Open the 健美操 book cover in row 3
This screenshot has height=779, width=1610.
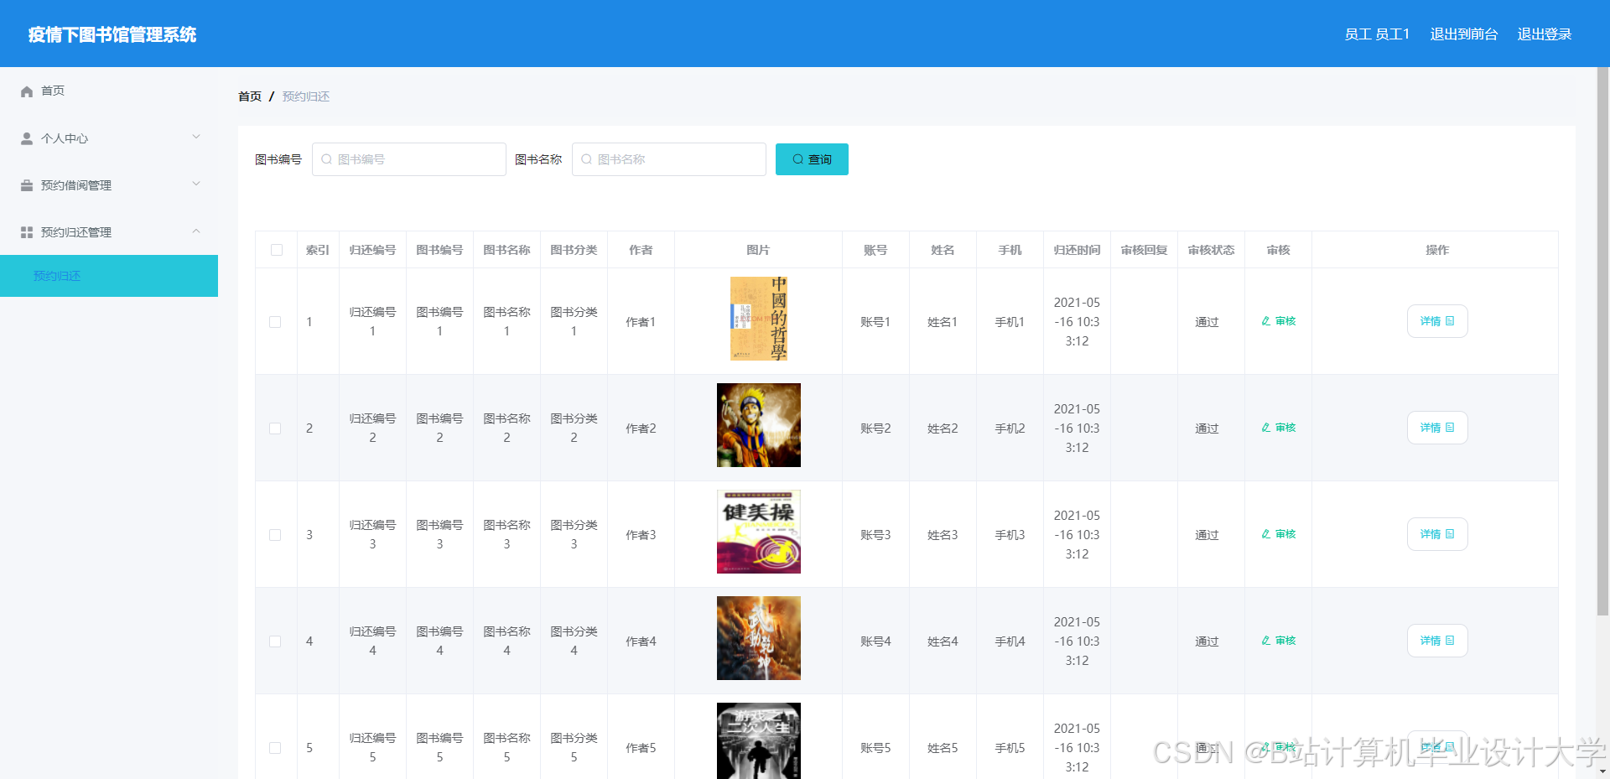tap(759, 532)
